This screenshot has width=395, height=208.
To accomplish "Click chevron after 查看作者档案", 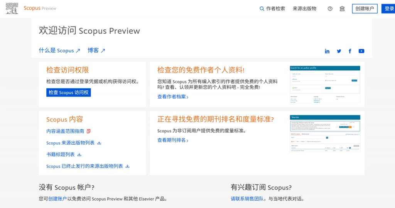I will (x=187, y=97).
